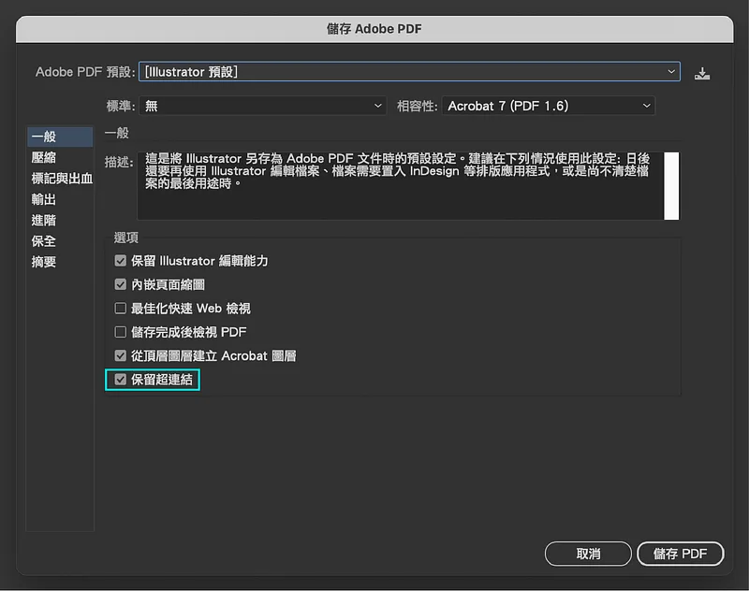Select the 一般 category in sidebar
This screenshot has width=749, height=591.
point(60,137)
